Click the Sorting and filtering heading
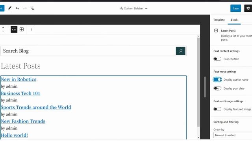Viewport: 252px width, 141px height. tap(226, 122)
